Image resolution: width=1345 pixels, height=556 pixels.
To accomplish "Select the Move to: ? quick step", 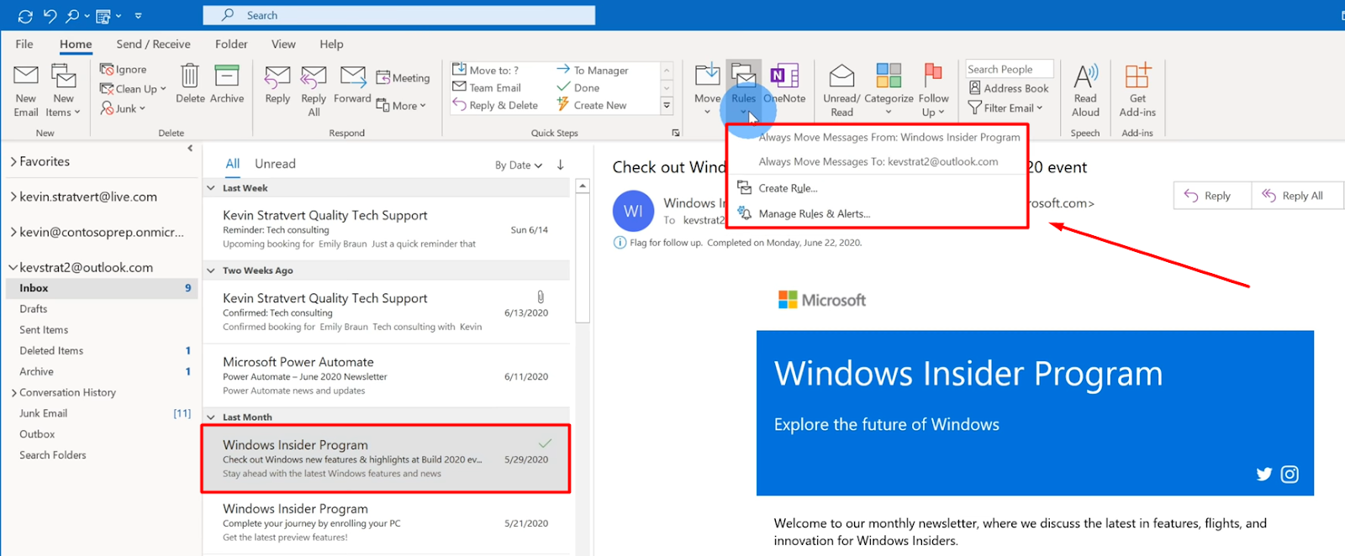I will [485, 70].
